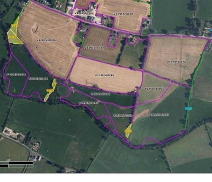Select the long green strip parcel label below V1290500089

pyautogui.click(x=101, y=94)
